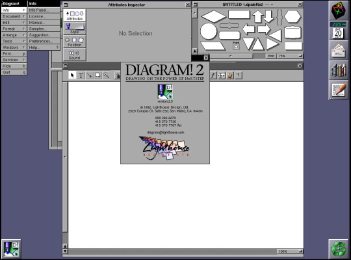Click the align/distribute toolbar icon
Image resolution: width=351 pixels, height=260 pixels.
[x=222, y=75]
